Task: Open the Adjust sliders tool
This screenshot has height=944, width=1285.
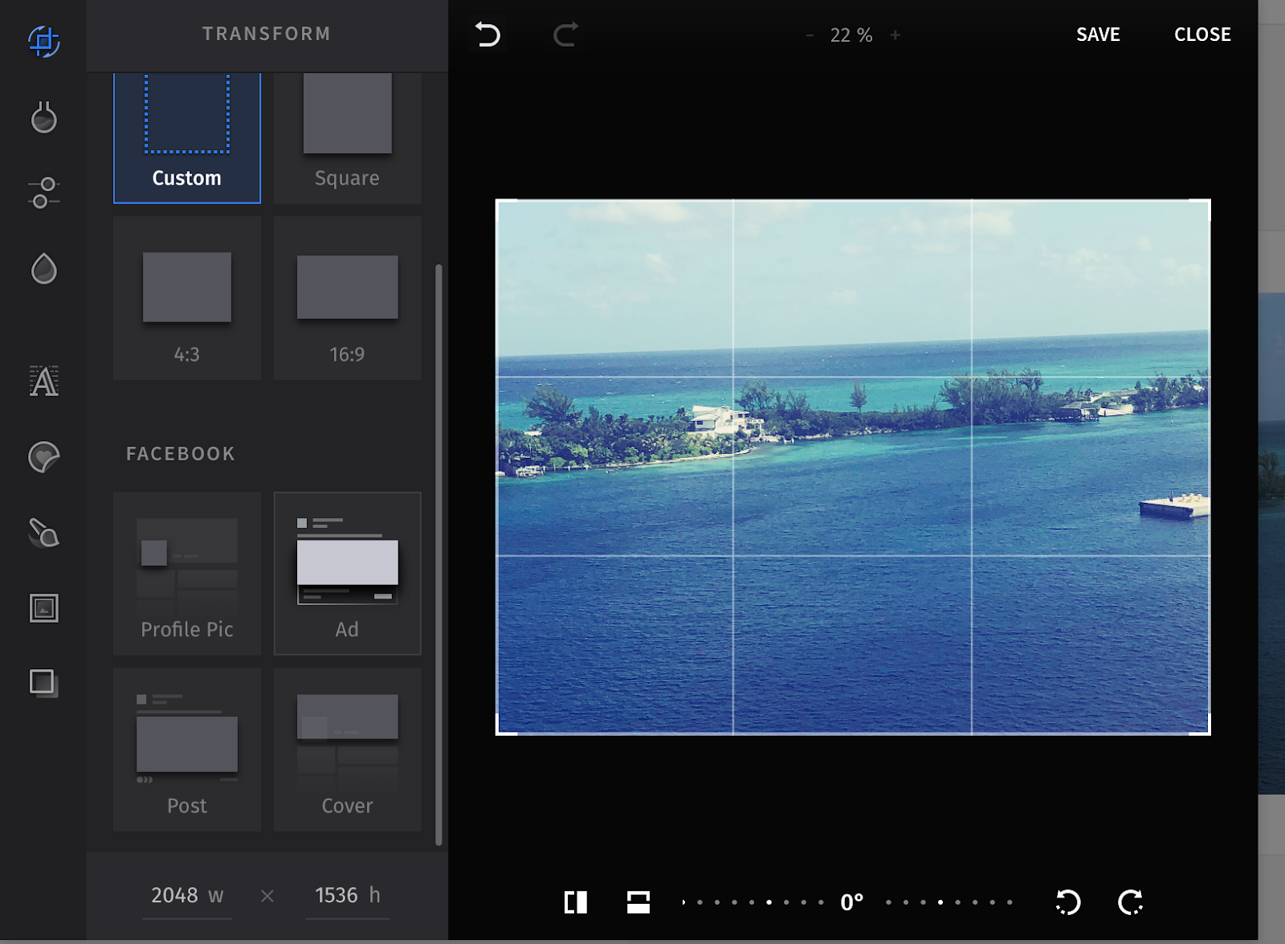Action: click(x=44, y=193)
